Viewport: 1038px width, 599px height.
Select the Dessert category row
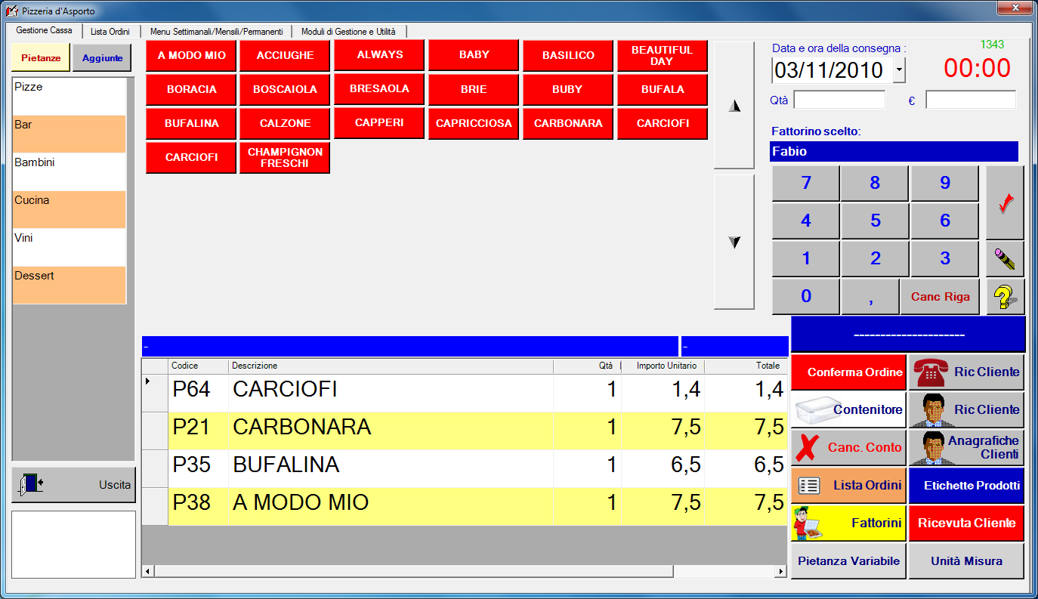click(x=69, y=285)
